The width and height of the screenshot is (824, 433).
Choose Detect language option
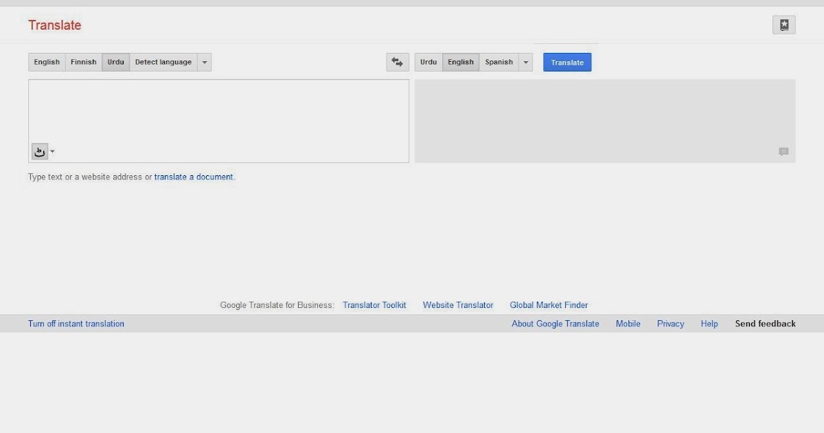tap(163, 62)
